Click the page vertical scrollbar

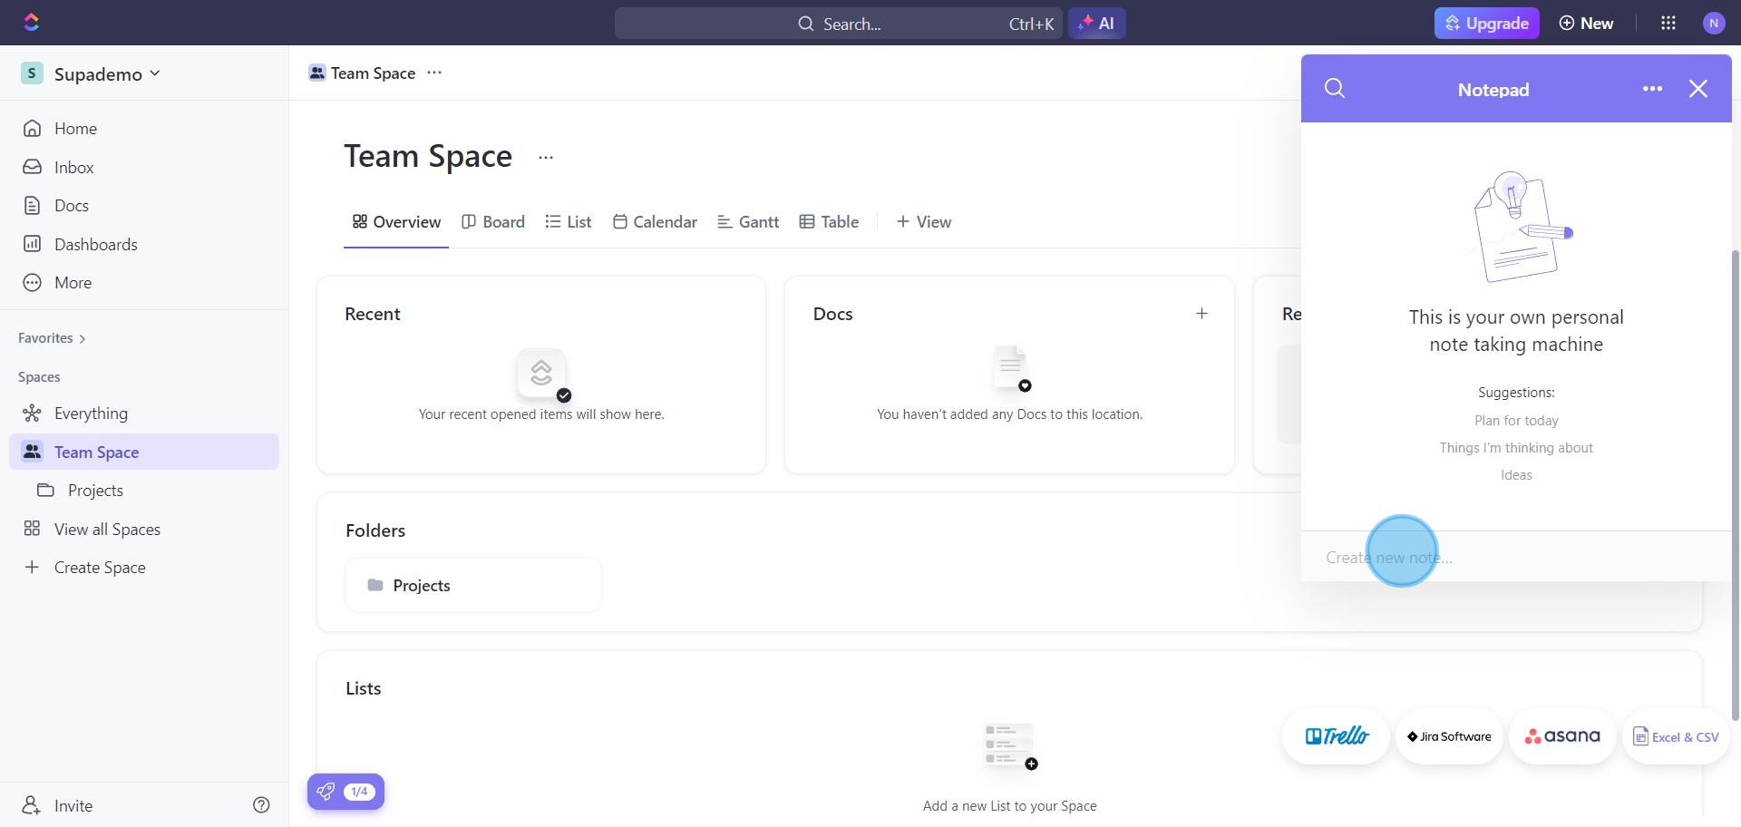(1736, 485)
